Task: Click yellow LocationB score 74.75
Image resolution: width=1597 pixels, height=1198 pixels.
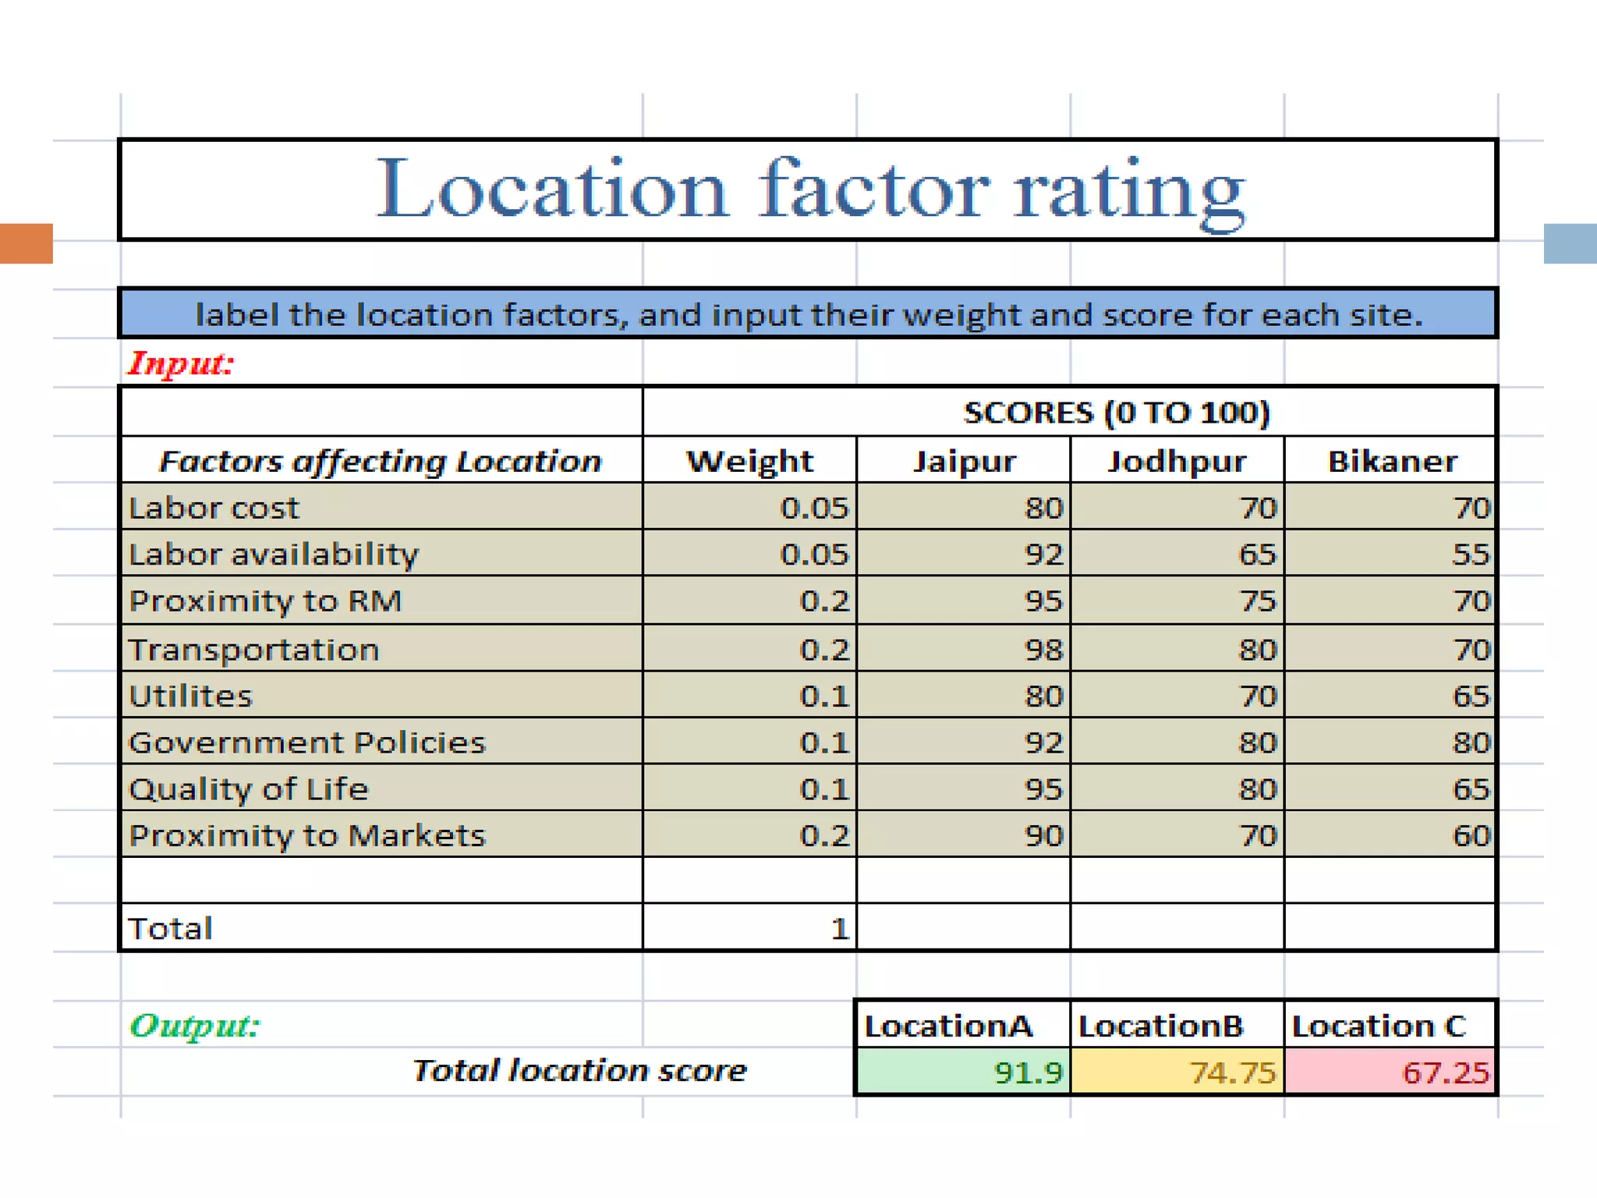Action: coord(1177,1072)
